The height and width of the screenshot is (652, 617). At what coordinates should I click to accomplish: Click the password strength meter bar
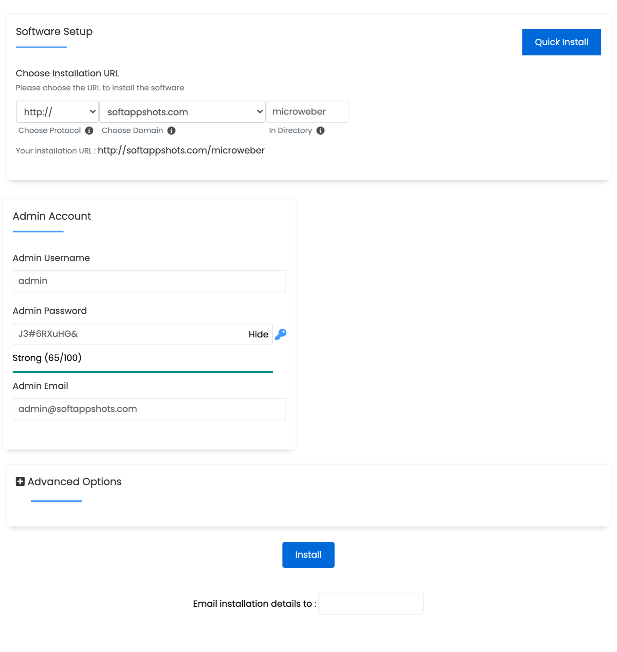[x=143, y=372]
